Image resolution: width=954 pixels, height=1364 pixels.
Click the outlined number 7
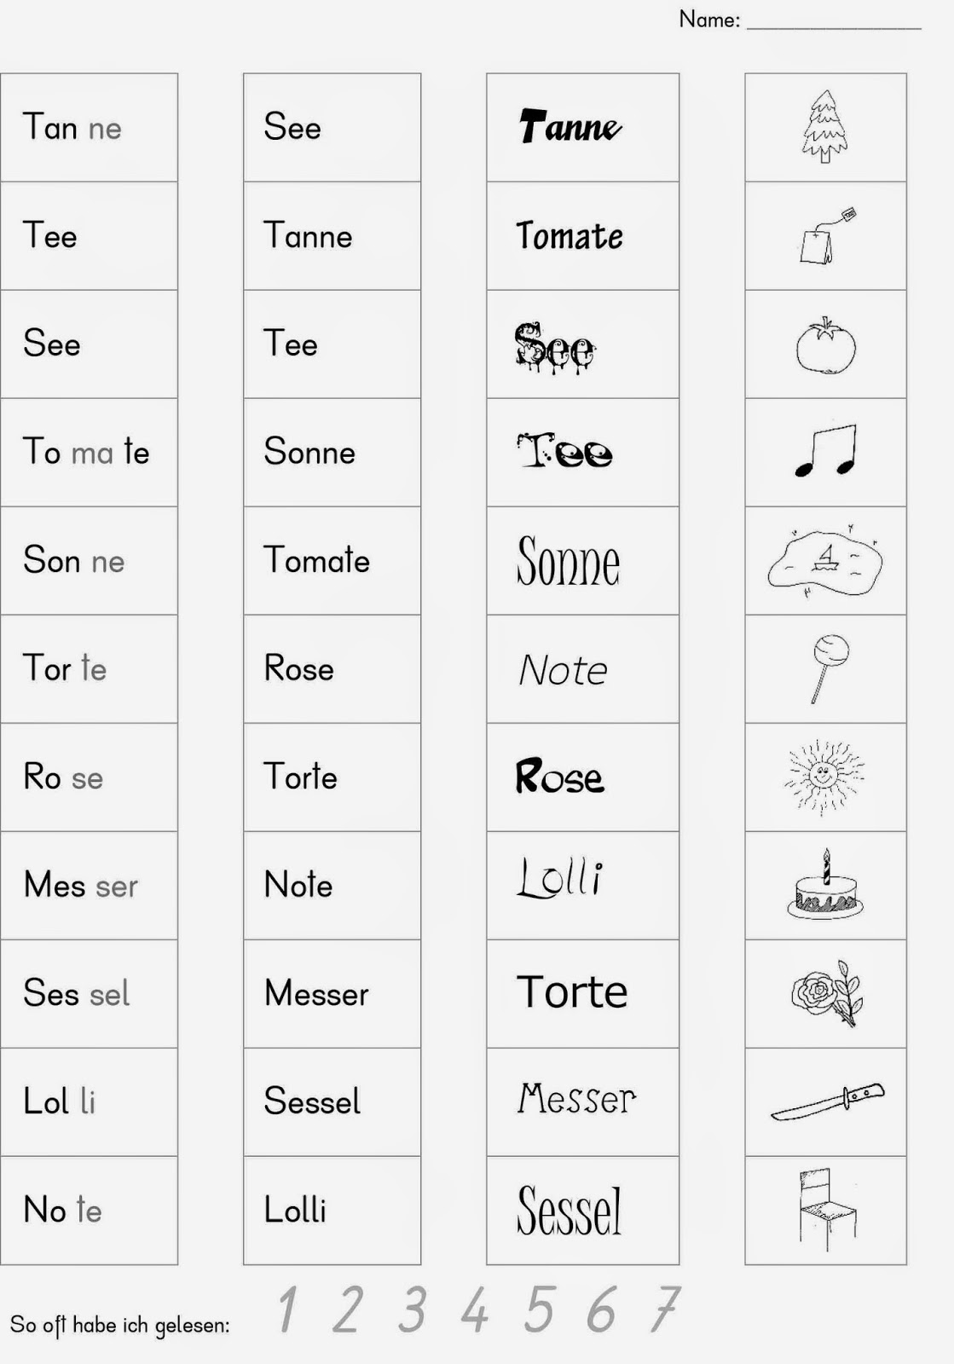pyautogui.click(x=665, y=1309)
